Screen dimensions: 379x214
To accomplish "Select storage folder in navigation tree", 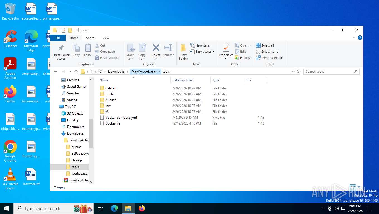I will click(77, 160).
